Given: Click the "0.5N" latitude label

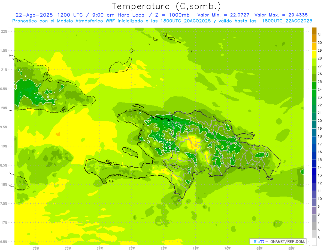Looking at the screenshot, I should pos(4,89).
